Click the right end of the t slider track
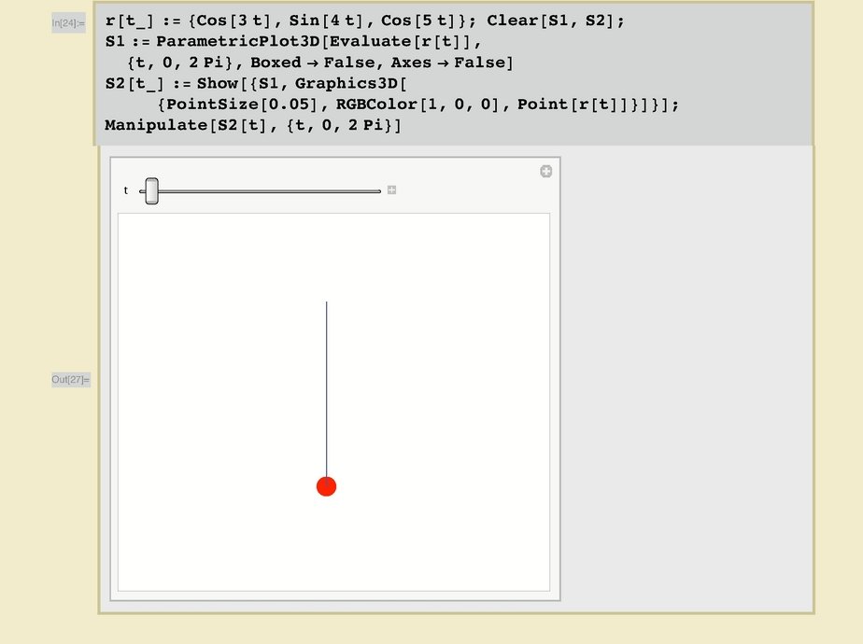The width and height of the screenshot is (863, 644). [x=377, y=191]
